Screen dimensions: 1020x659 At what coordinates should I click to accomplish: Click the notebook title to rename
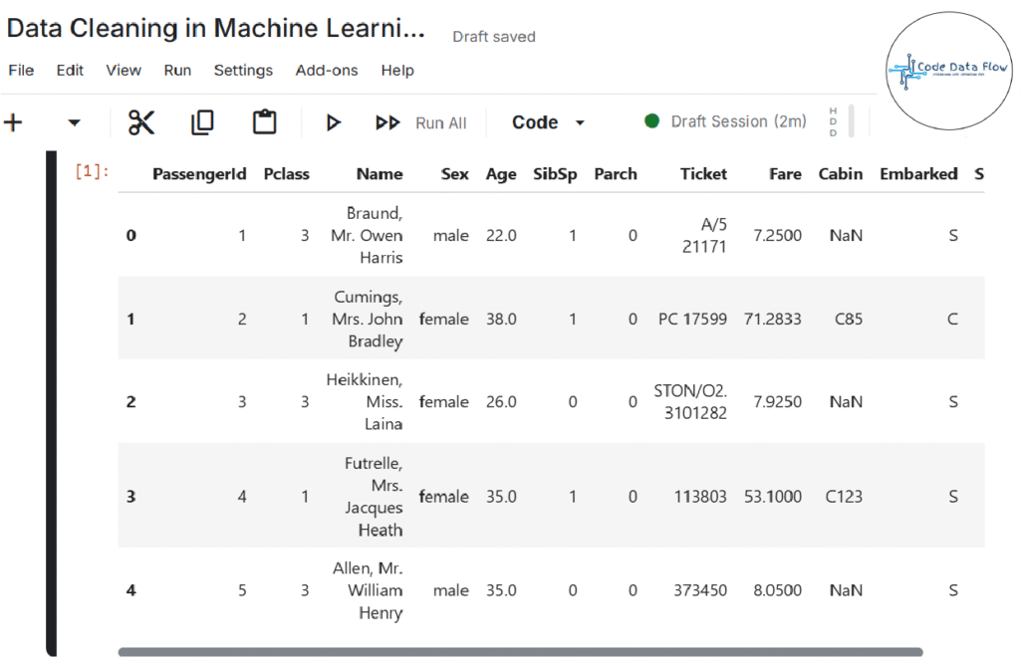click(x=215, y=29)
